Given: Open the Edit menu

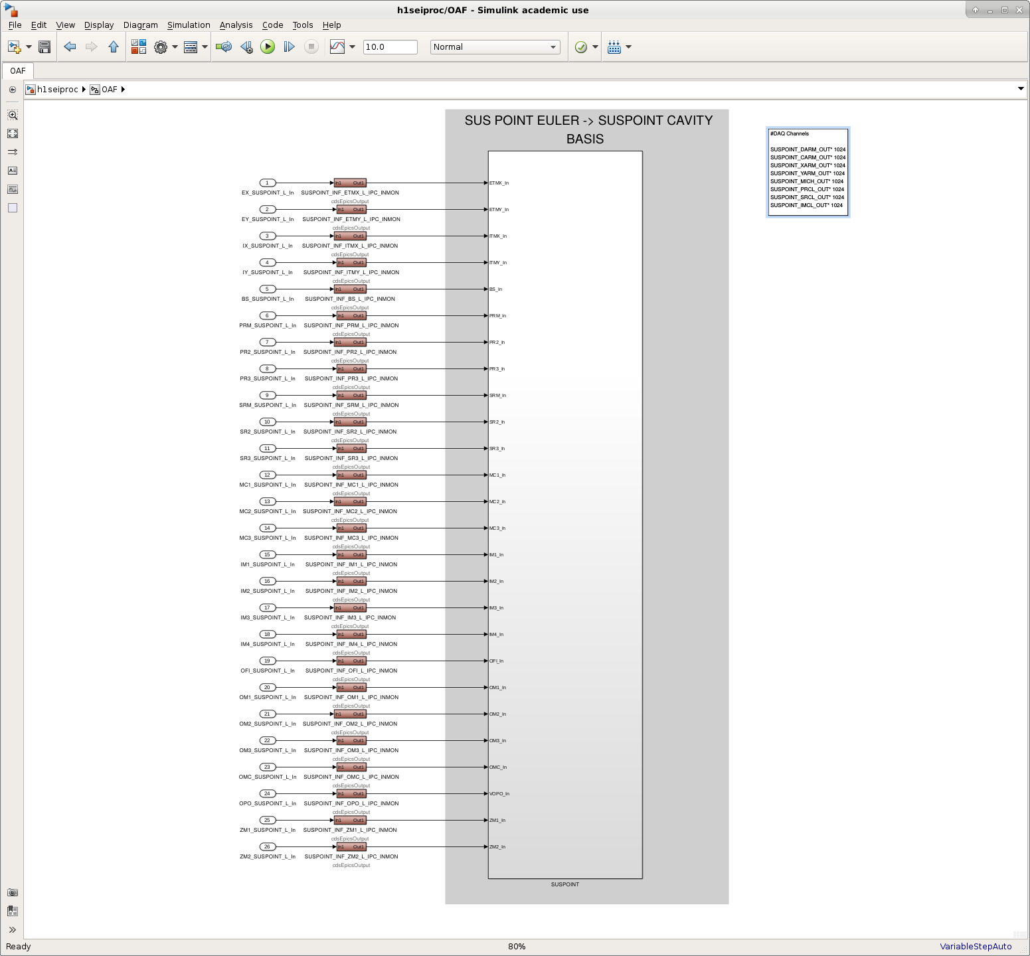Looking at the screenshot, I should [x=39, y=25].
